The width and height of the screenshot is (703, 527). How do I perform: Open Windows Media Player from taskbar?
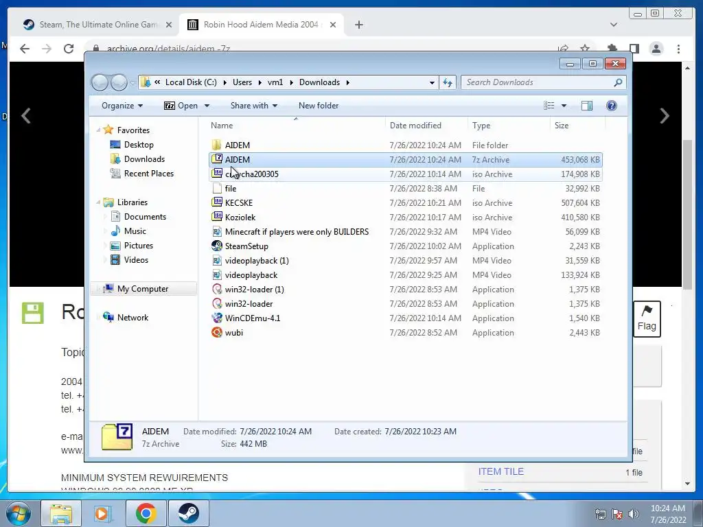[x=103, y=513]
